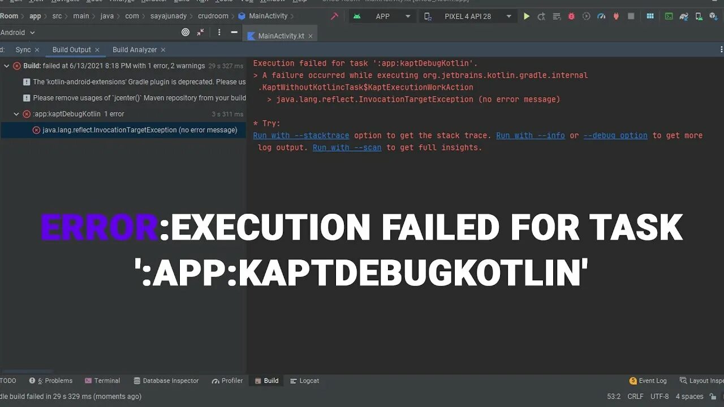724x407 pixels.
Task: Click the crudroom breadcrumb segment
Action: pyautogui.click(x=213, y=16)
